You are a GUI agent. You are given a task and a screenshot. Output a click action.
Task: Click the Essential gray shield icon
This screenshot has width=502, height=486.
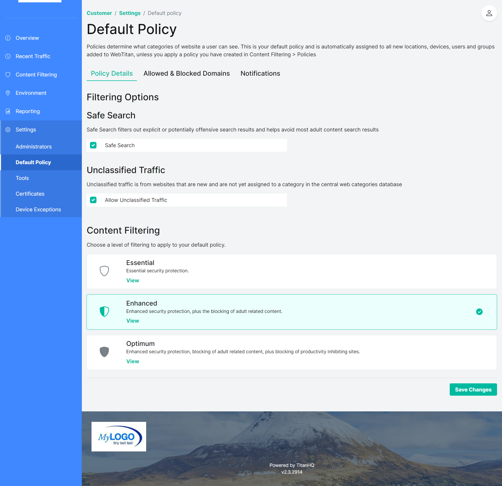point(104,271)
